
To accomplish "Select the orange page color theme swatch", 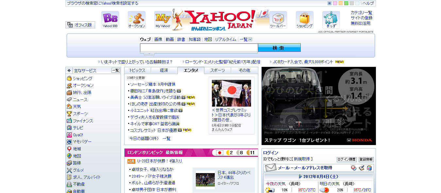I will click(341, 3).
